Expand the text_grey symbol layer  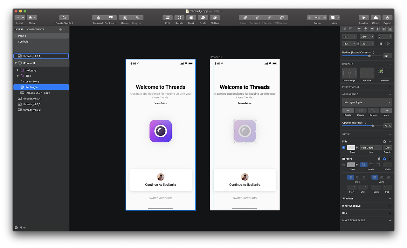pos(18,70)
